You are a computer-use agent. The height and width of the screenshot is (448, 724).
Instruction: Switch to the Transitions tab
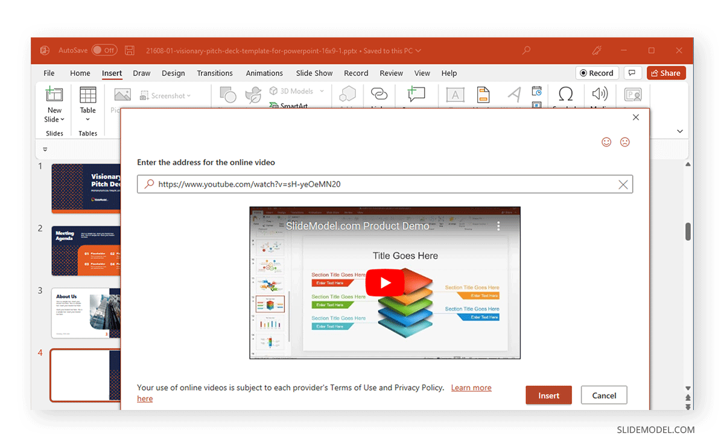click(x=215, y=73)
